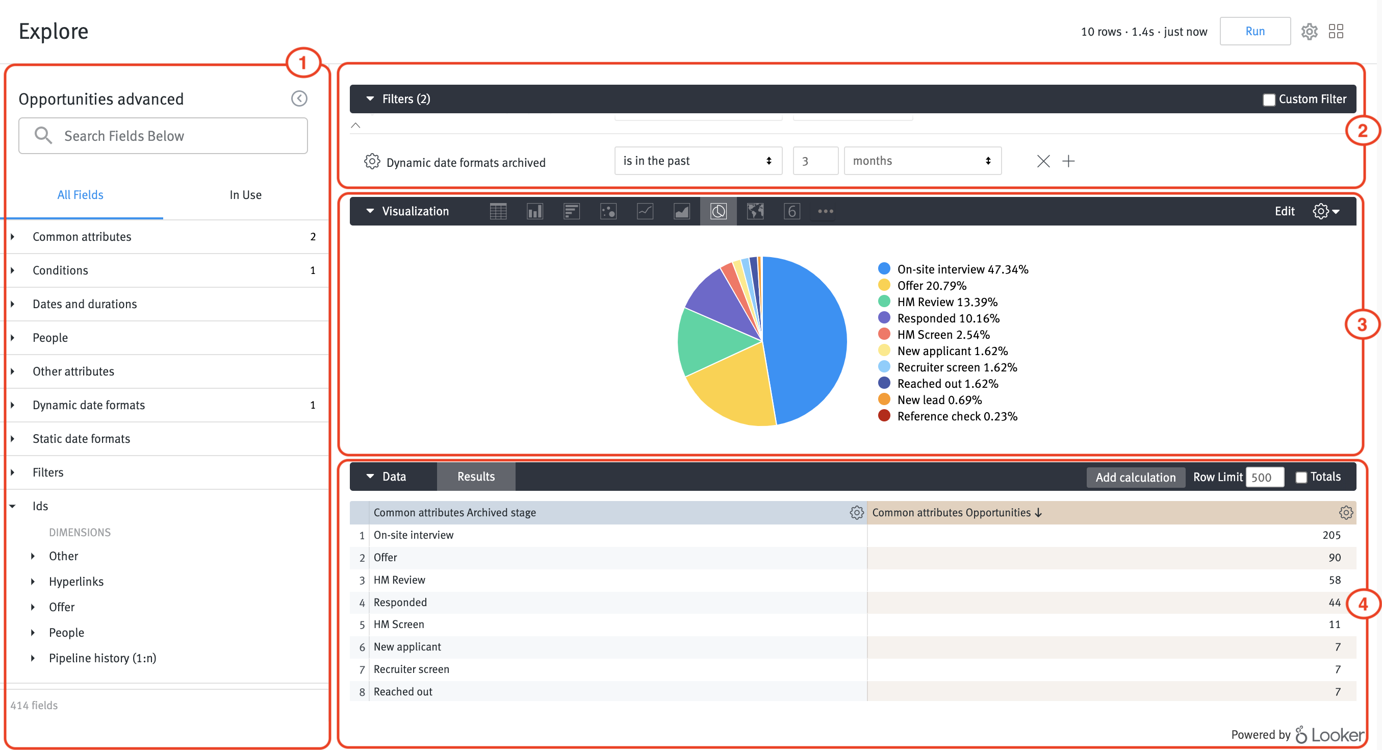Switch to the In Use tab
This screenshot has width=1382, height=750.
(245, 194)
